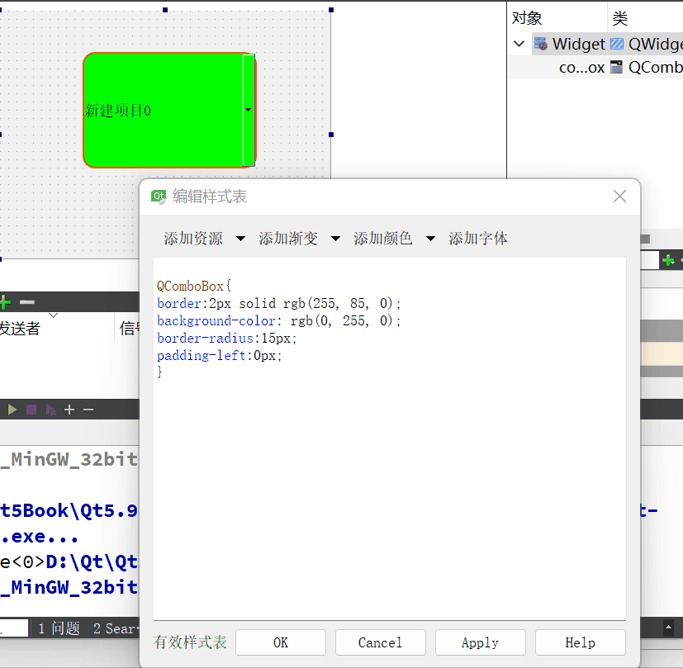Click the green plus in the signal/slot editor toolbar

click(5, 303)
